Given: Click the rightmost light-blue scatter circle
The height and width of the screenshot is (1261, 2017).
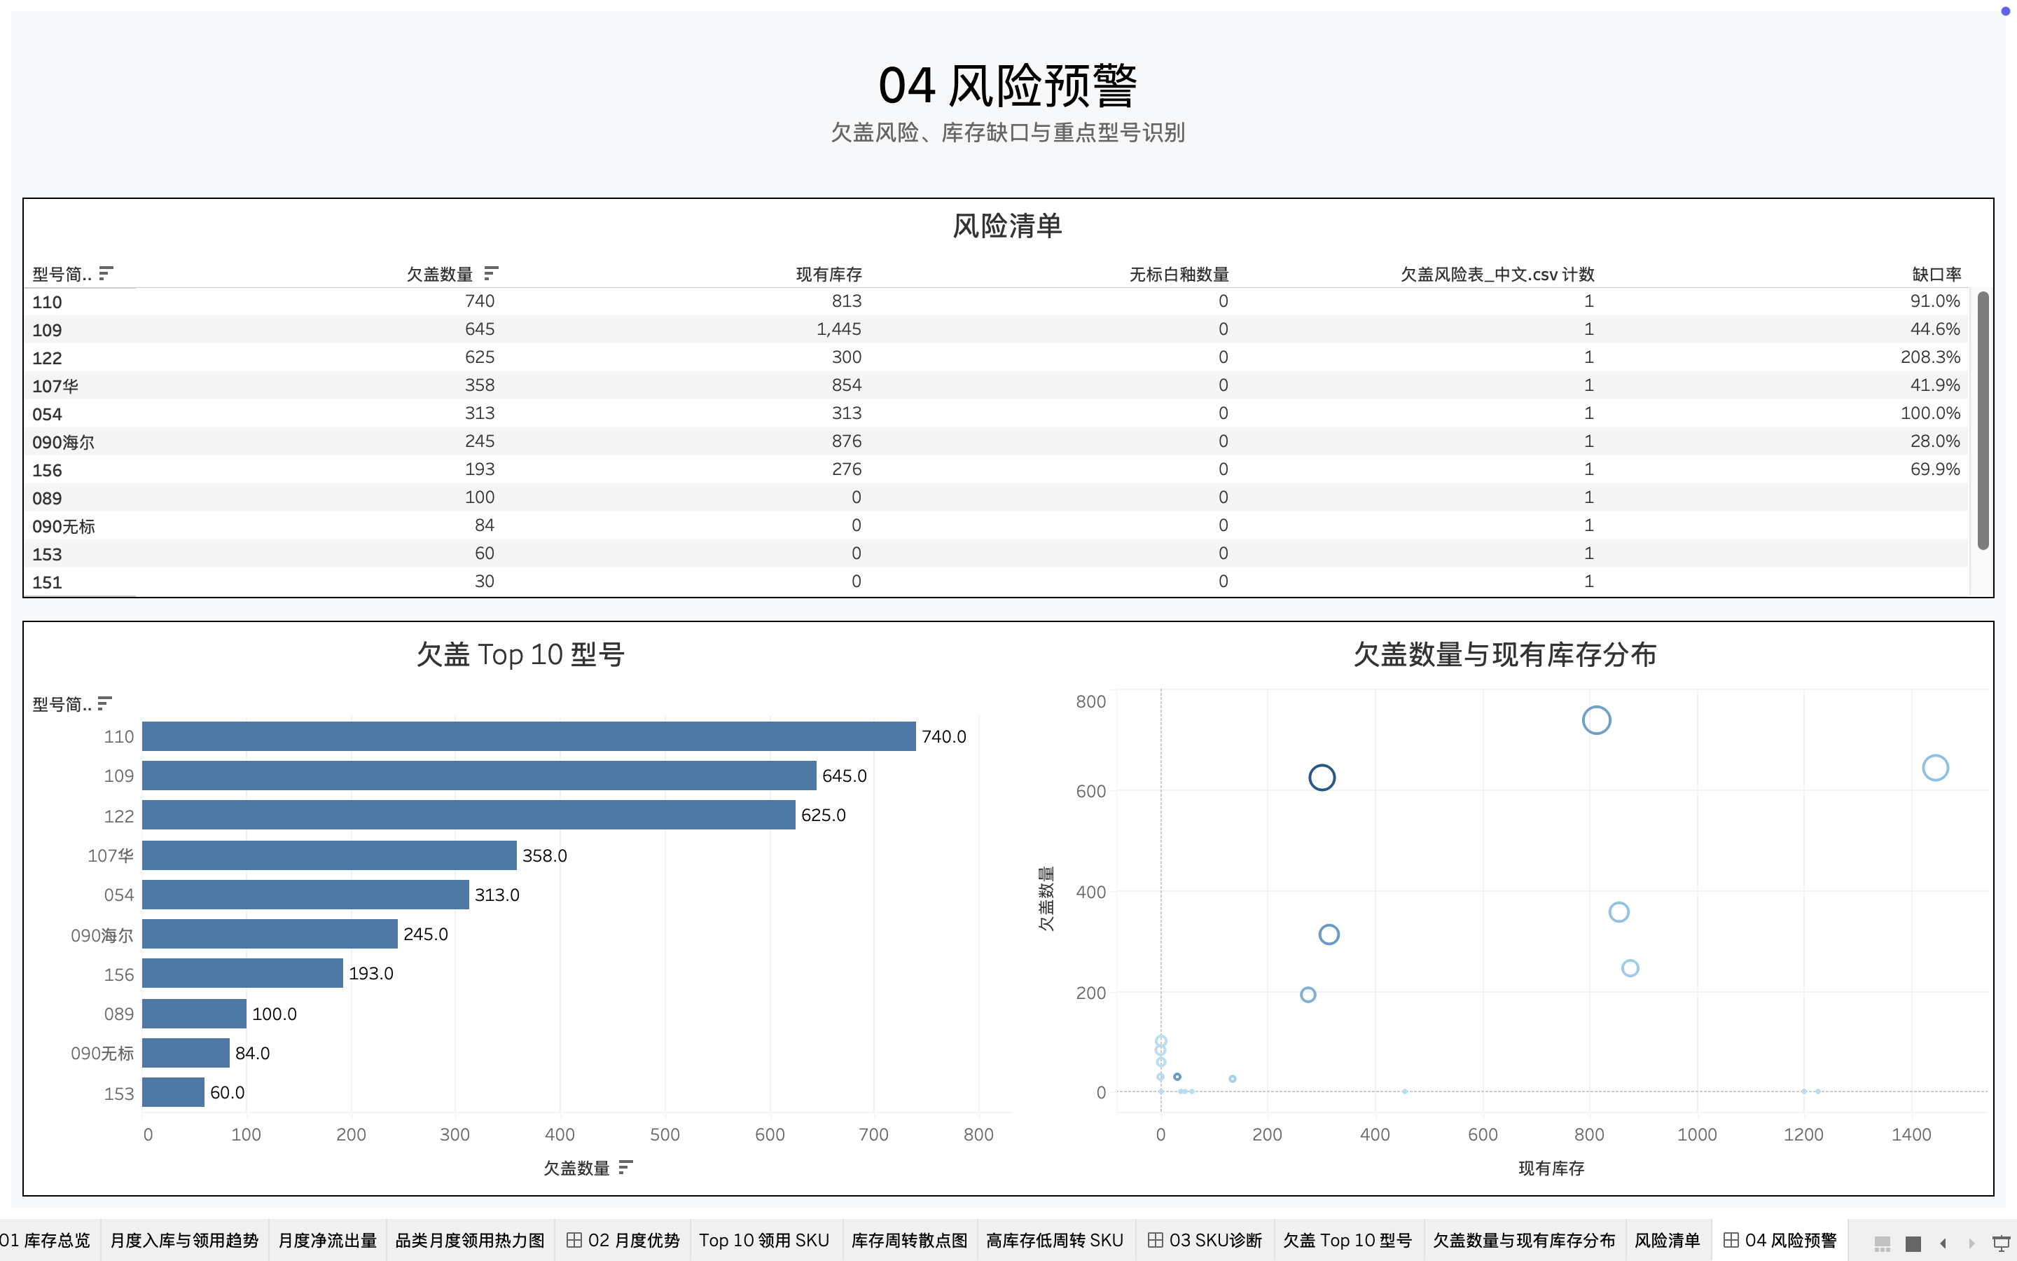Looking at the screenshot, I should 1935,767.
